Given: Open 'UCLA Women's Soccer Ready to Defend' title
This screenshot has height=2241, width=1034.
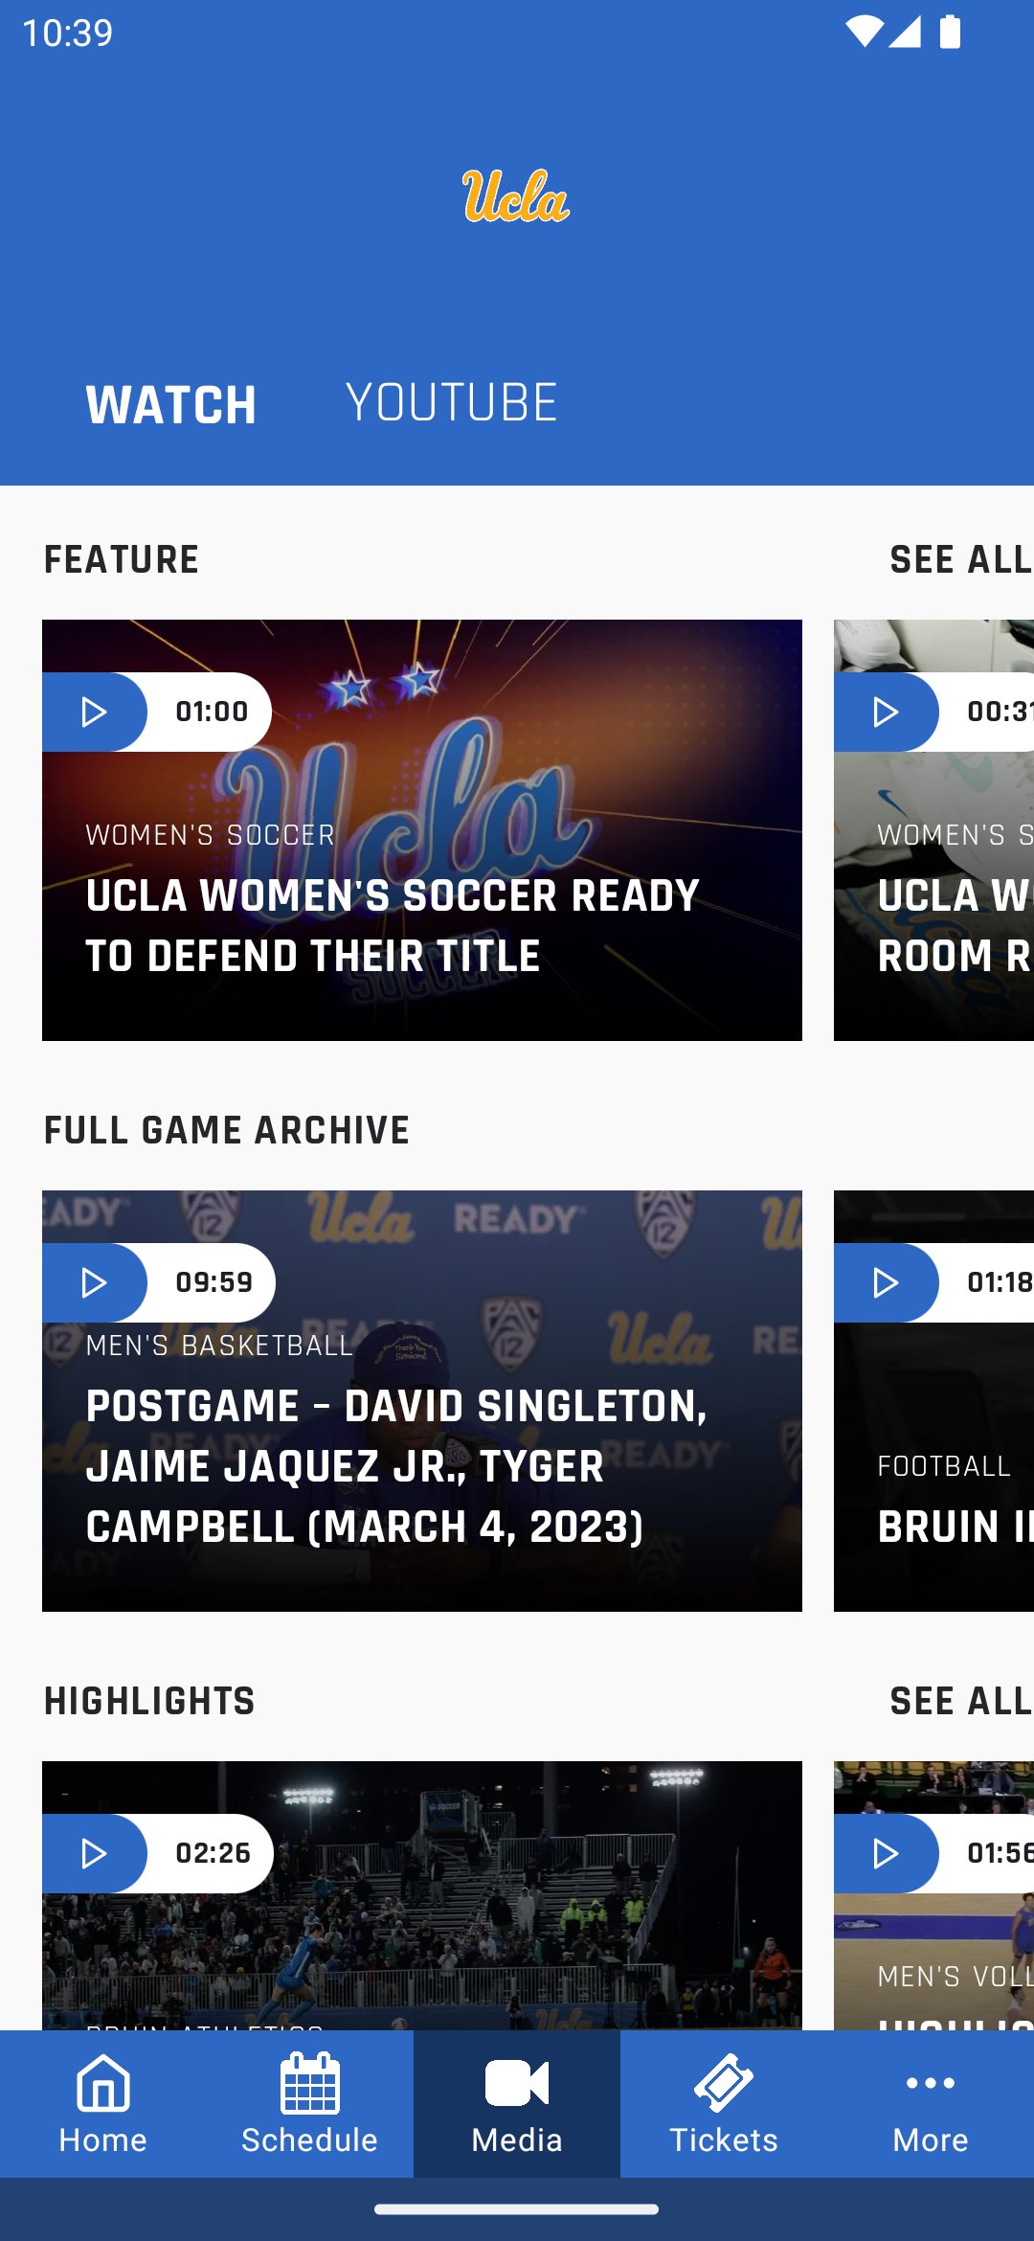Looking at the screenshot, I should pos(393,925).
